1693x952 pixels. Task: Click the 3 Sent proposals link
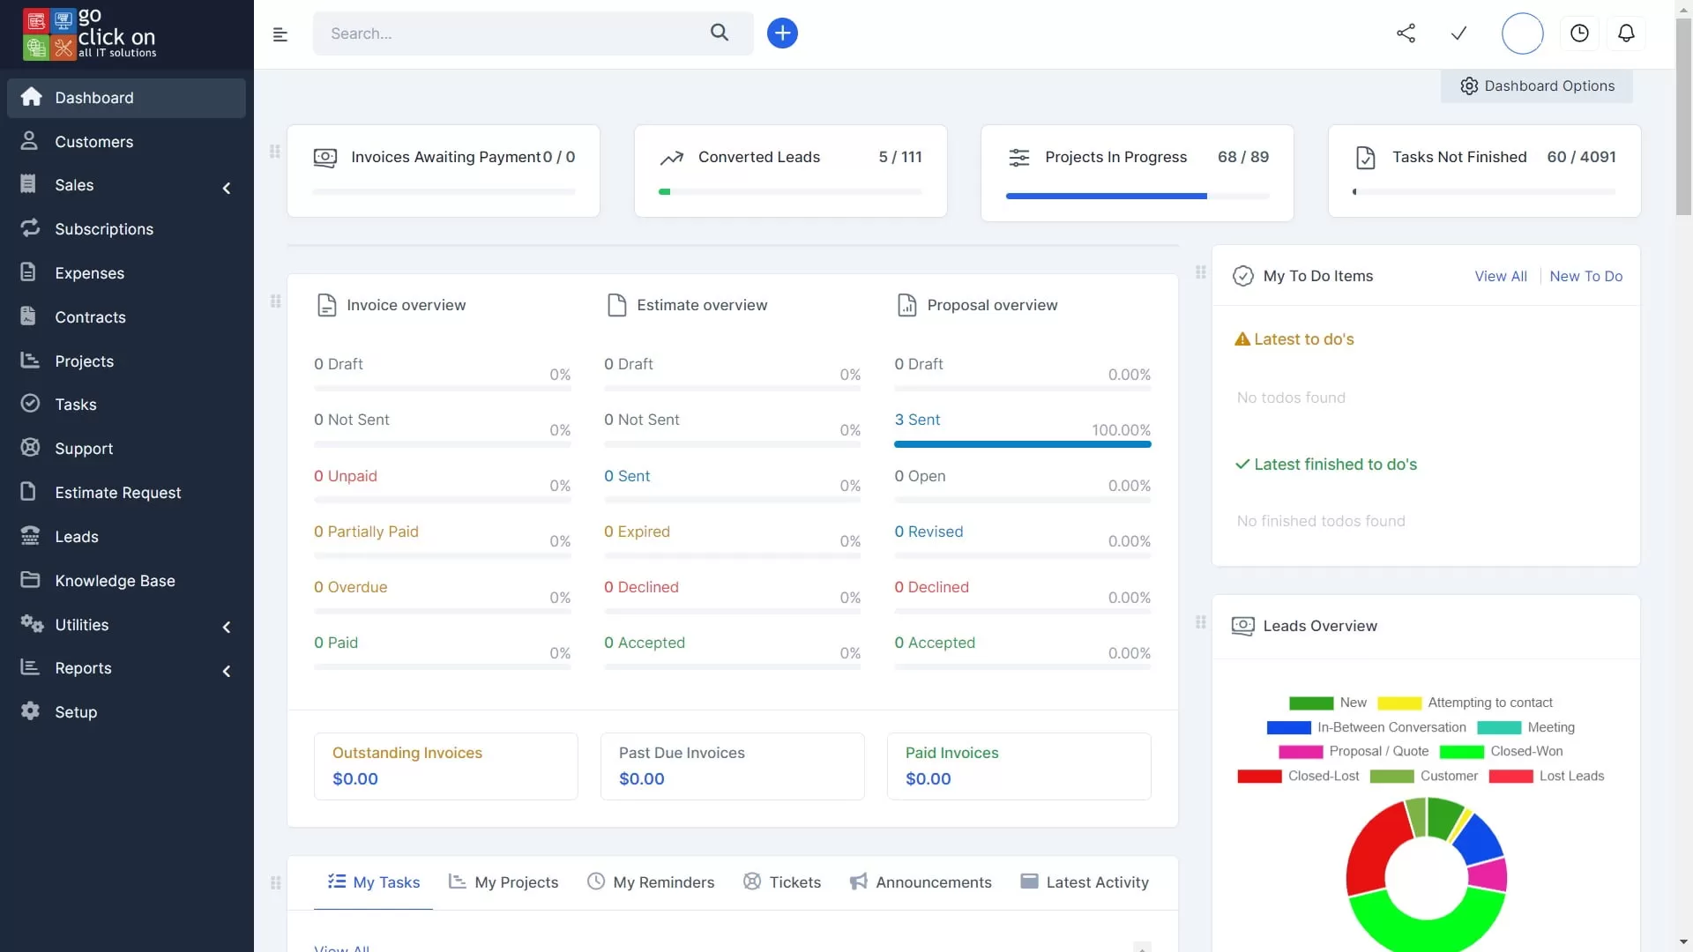tap(917, 420)
